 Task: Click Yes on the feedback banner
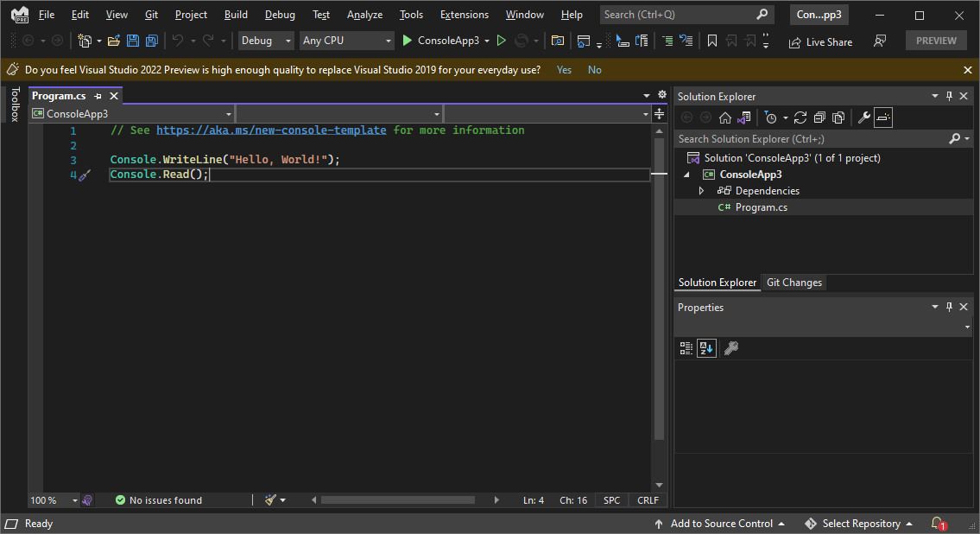pos(564,70)
